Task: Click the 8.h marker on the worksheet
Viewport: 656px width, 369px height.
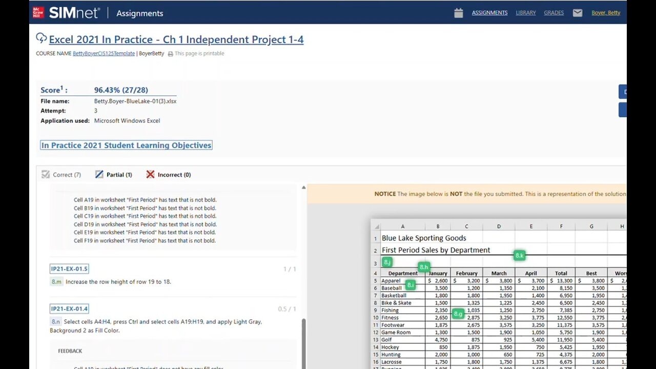Action: [424, 267]
